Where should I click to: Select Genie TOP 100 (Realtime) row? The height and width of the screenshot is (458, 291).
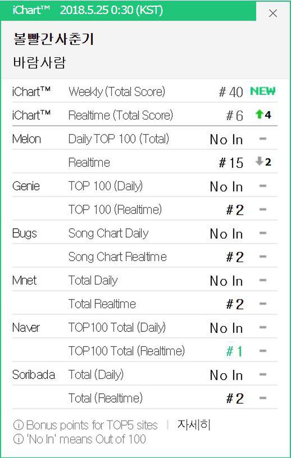[x=145, y=209]
